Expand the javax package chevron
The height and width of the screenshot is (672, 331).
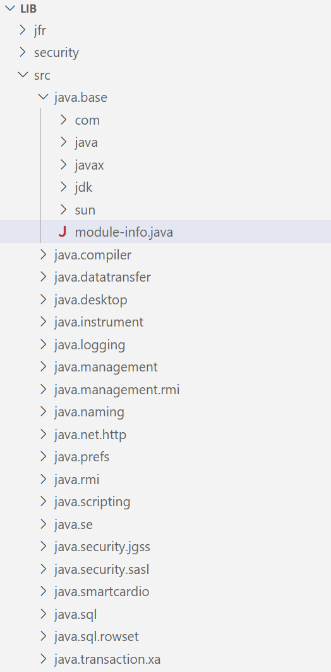64,165
